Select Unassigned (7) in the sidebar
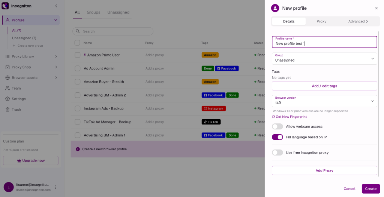 tap(24, 38)
